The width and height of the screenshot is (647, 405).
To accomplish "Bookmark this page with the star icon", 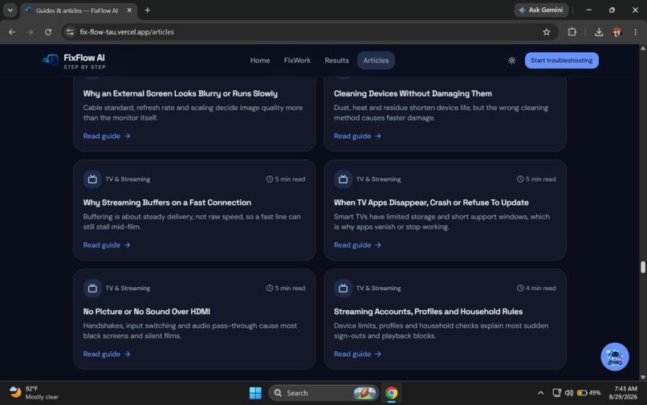I will tap(547, 32).
